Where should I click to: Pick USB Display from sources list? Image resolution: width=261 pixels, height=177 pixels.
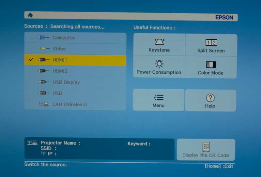(x=66, y=82)
